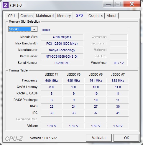Click the Version 1.60.1.x32 label
This screenshot has width=143, height=145.
tap(44, 138)
